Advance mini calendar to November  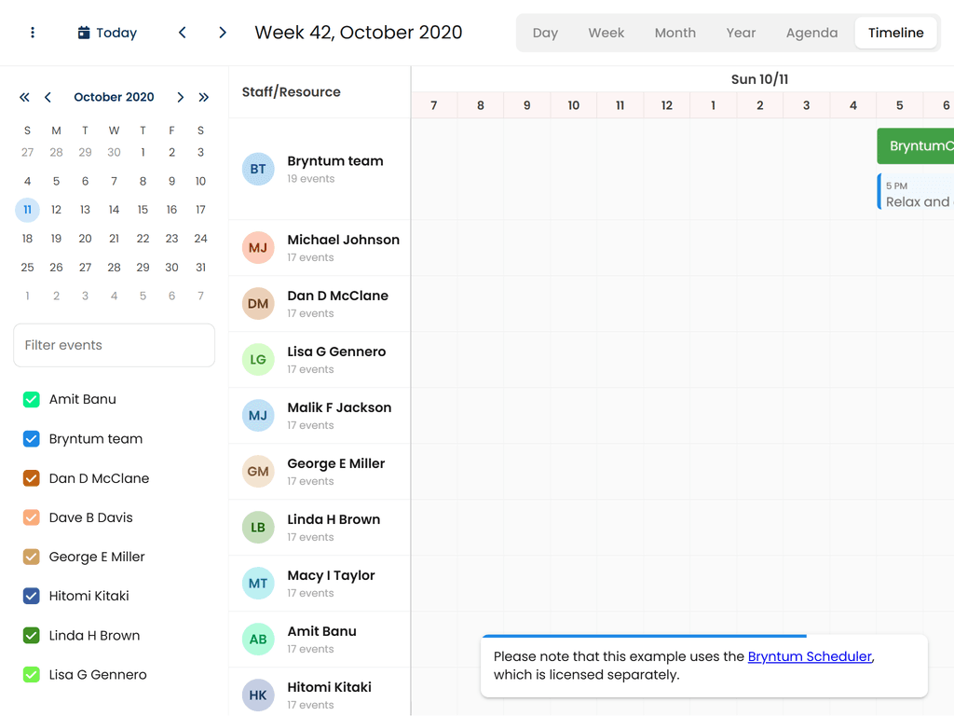click(x=180, y=97)
